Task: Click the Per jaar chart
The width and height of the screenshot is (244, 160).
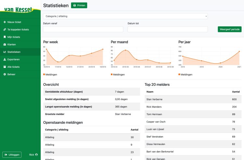Action: 210,57
